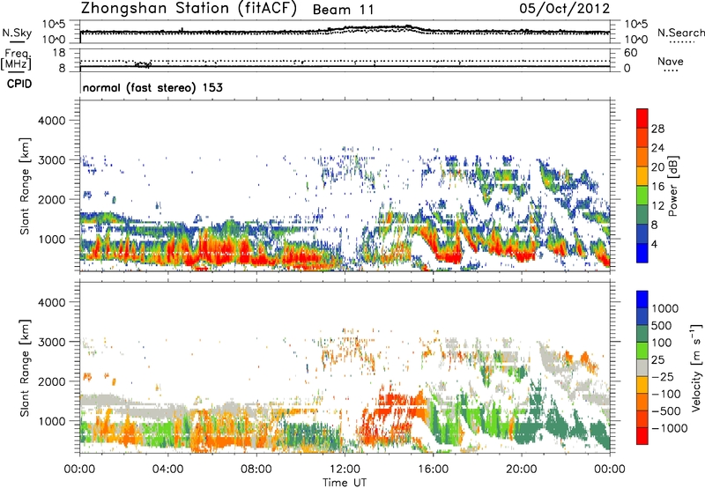This screenshot has height=488, width=705.
Task: Click the red bottom segment of velocity color bar
Action: 642,436
